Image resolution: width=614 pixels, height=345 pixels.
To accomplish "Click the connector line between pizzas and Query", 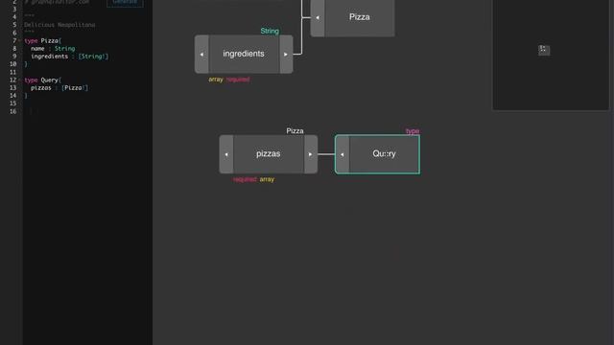I will point(326,154).
